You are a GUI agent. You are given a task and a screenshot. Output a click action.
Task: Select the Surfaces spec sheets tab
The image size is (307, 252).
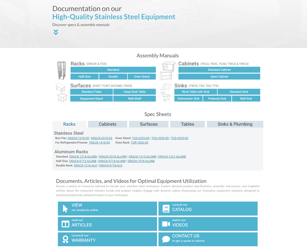[148, 124]
